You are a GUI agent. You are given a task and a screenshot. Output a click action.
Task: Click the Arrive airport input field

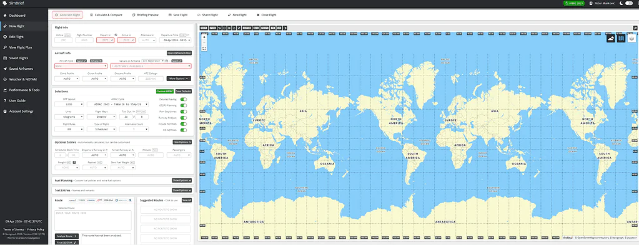click(126, 41)
